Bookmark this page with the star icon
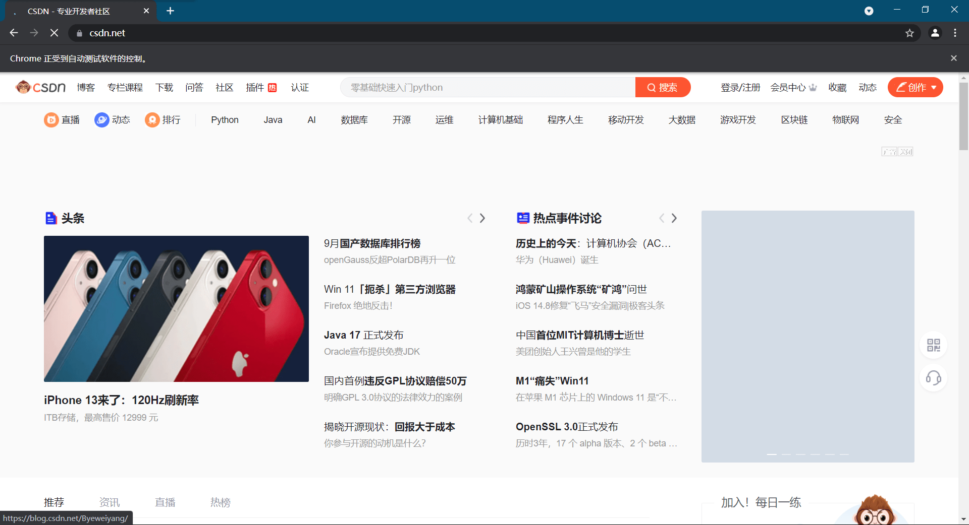Image resolution: width=969 pixels, height=525 pixels. click(909, 33)
